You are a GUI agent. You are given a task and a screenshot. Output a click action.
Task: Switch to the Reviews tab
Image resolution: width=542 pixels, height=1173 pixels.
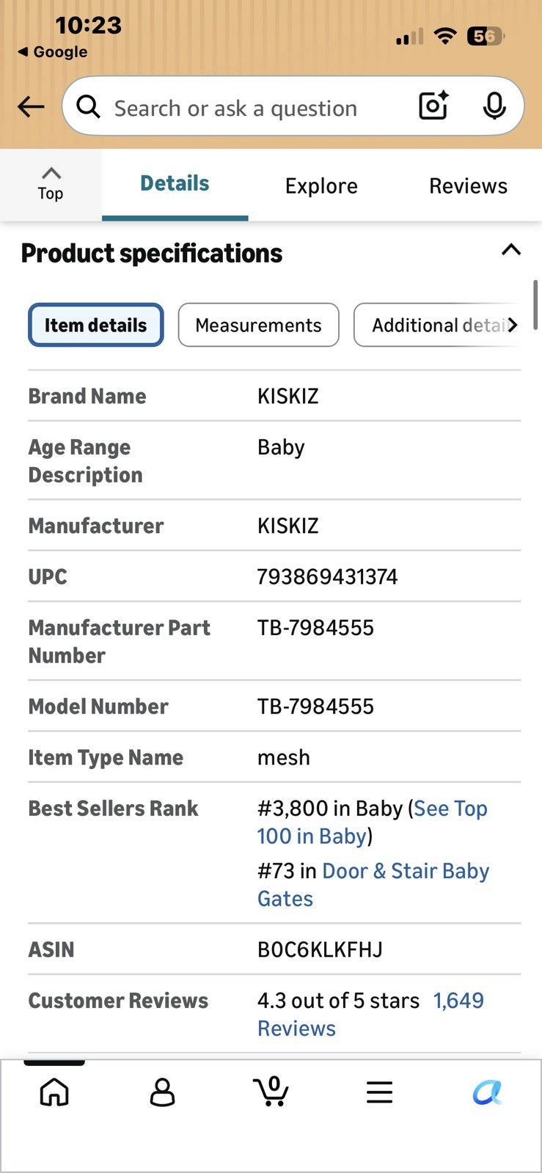coord(468,186)
